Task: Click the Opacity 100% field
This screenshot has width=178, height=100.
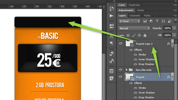Action: pyautogui.click(x=167, y=28)
